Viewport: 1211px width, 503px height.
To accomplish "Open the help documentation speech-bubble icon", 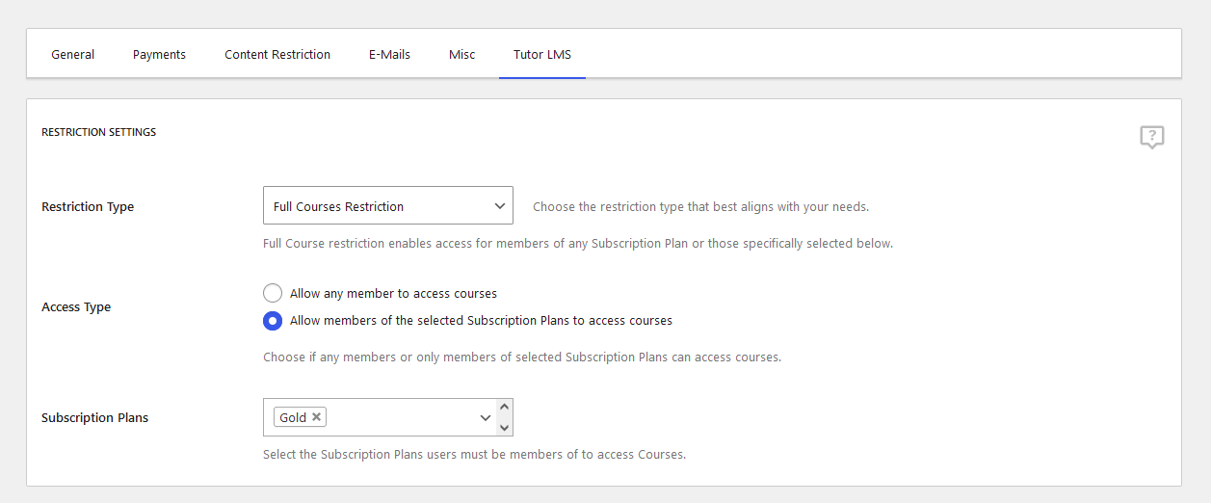I will coord(1151,137).
